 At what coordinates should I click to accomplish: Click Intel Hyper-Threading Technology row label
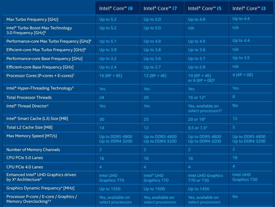[40, 88]
